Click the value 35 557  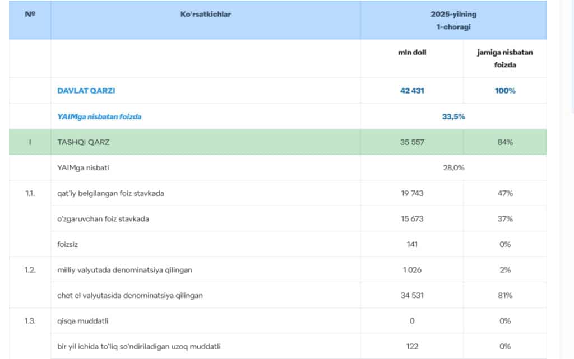click(412, 142)
